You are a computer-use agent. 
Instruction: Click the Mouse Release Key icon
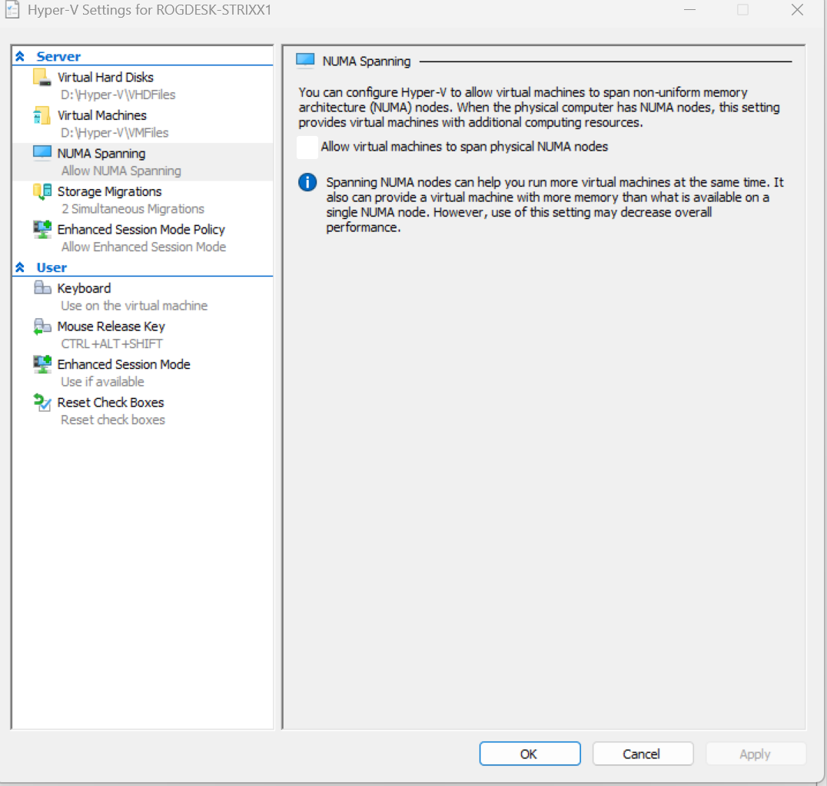42,327
